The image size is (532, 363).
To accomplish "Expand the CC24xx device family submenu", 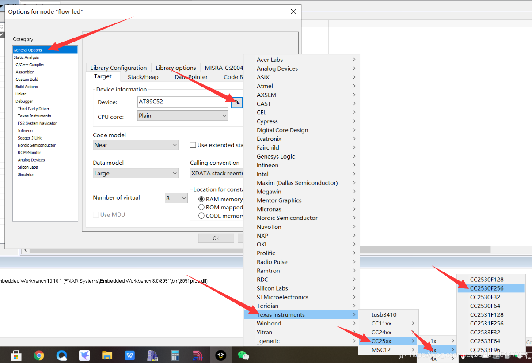I will 388,332.
